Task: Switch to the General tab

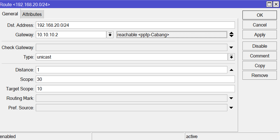Action: pos(10,14)
